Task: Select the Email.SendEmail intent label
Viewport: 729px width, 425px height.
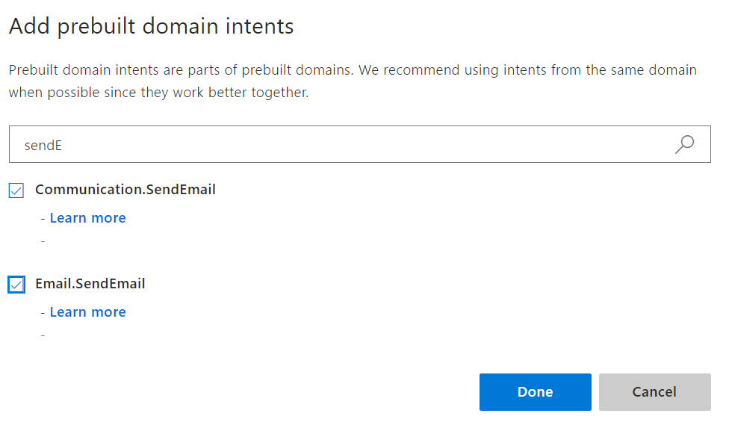Action: pyautogui.click(x=90, y=284)
